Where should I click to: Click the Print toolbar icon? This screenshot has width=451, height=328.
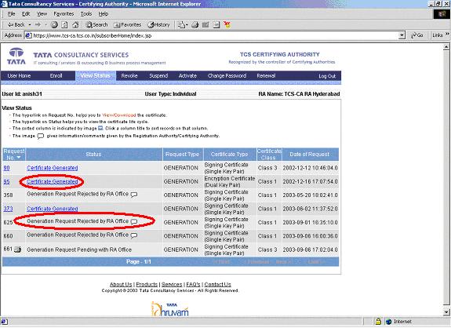coord(195,25)
